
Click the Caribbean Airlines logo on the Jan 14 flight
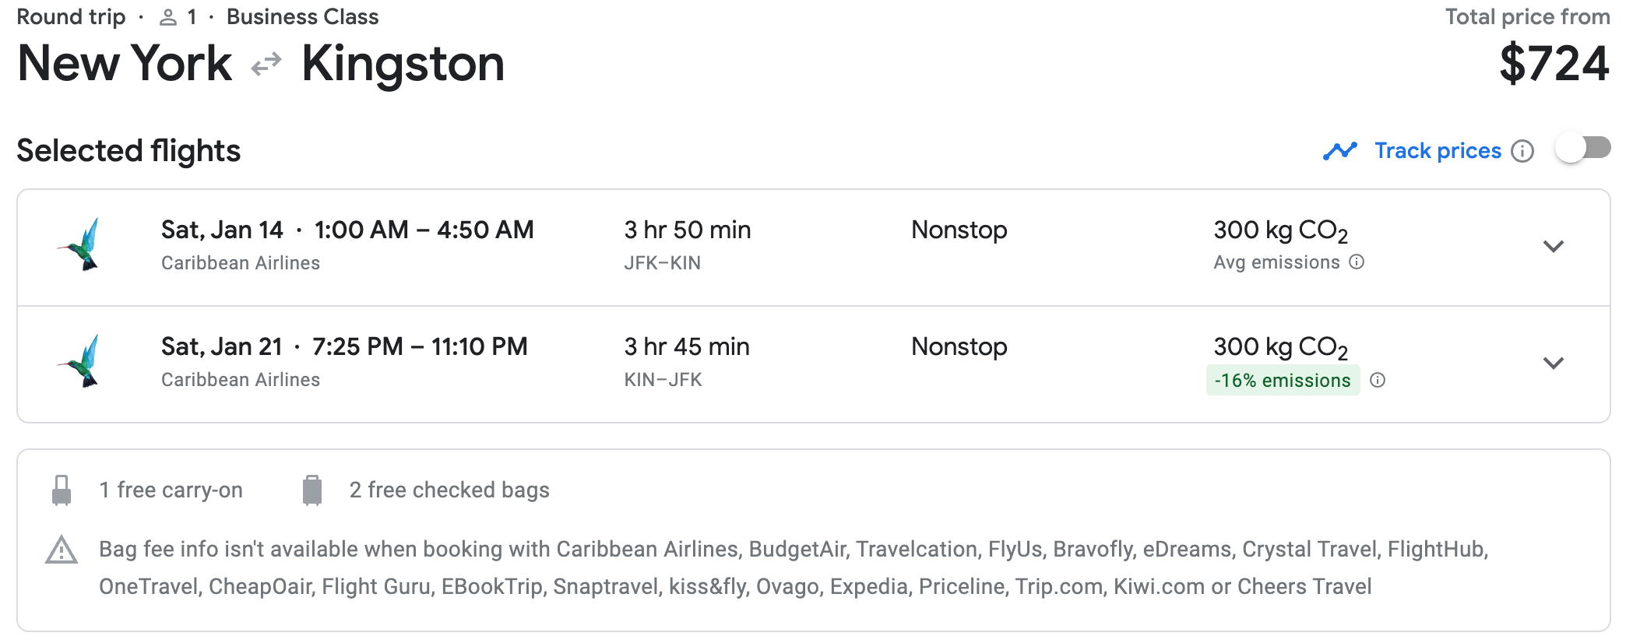tap(80, 244)
